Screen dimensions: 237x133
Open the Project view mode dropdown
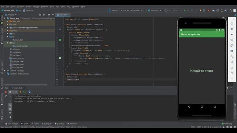pos(11,15)
